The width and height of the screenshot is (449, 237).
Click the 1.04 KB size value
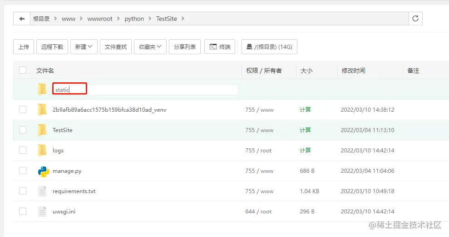pyautogui.click(x=310, y=191)
